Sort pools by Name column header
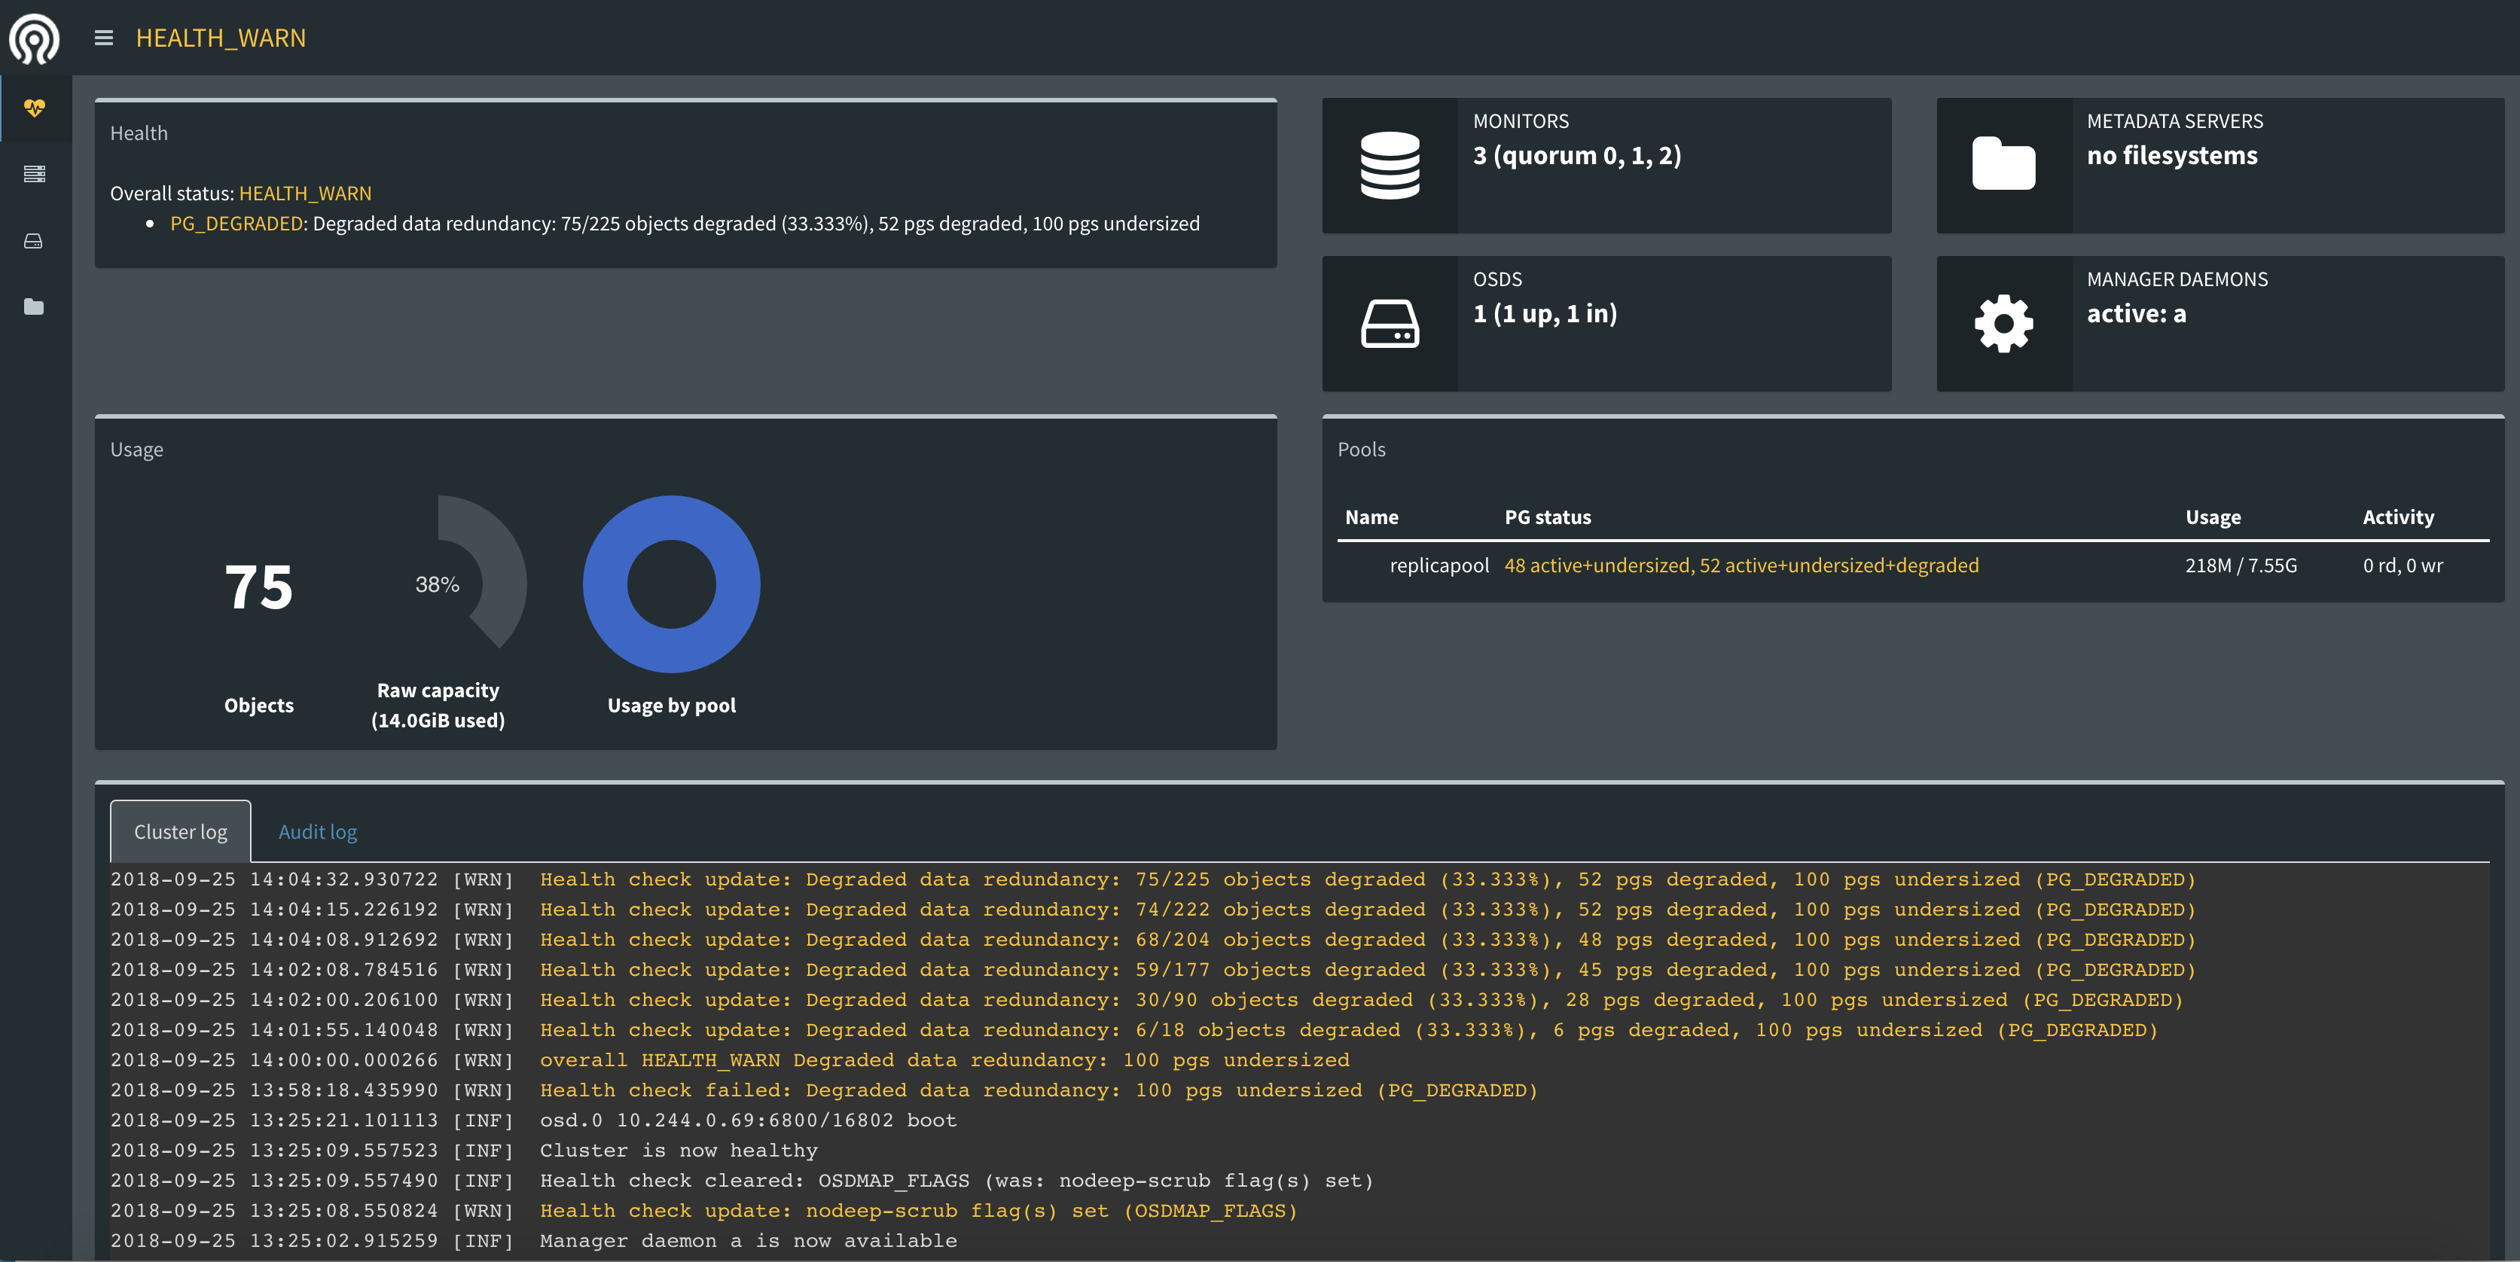 pyautogui.click(x=1371, y=517)
